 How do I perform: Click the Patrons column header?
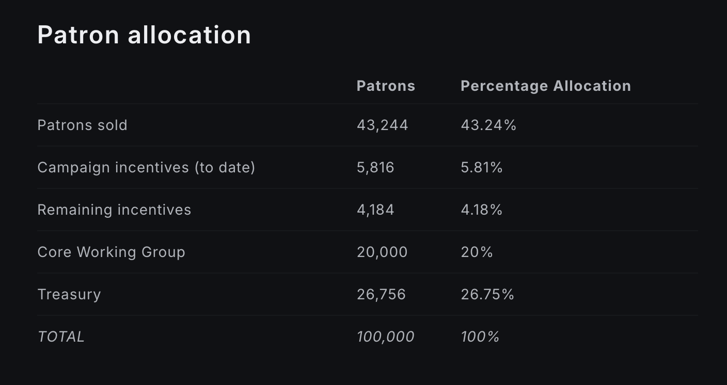[386, 86]
